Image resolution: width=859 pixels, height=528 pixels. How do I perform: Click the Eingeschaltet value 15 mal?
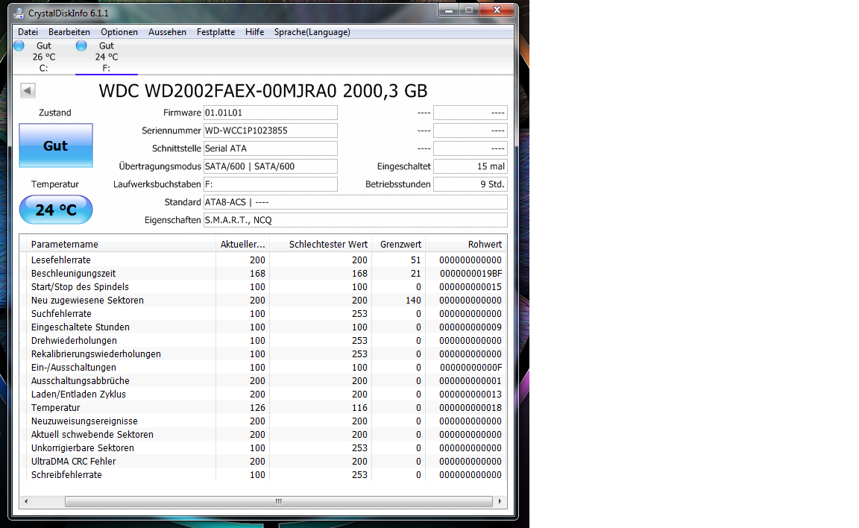point(470,166)
